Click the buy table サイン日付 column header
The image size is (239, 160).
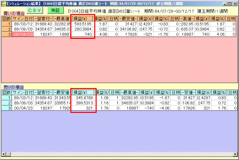pyautogui.click(x=23, y=19)
